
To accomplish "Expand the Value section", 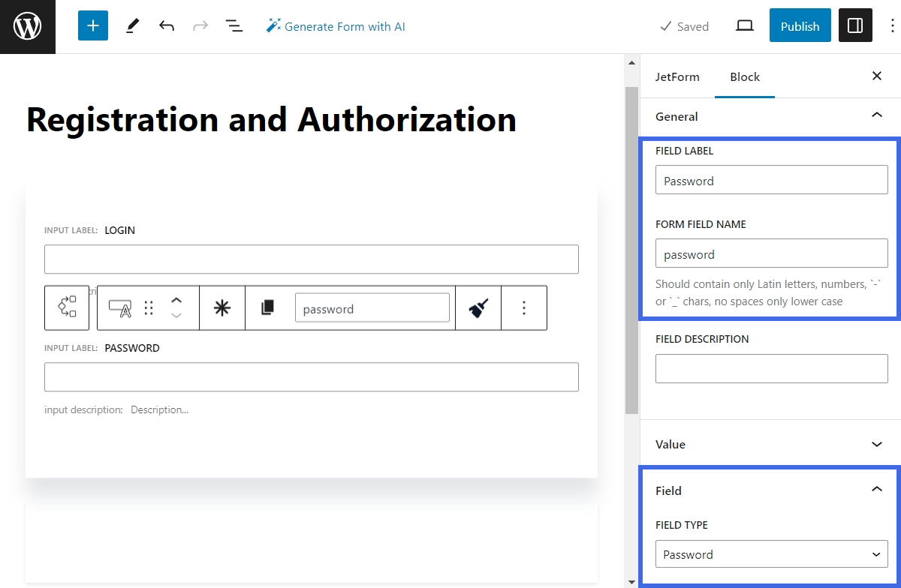I will pos(876,444).
